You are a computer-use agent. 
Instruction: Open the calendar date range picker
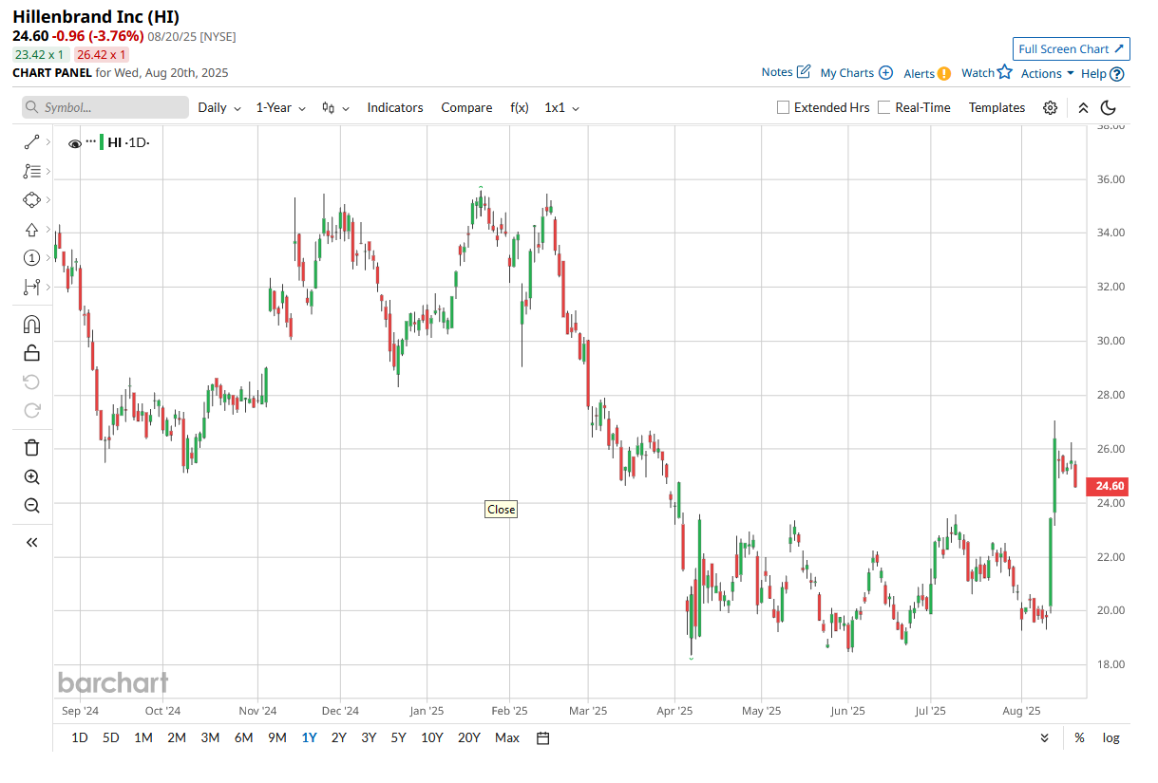point(542,737)
